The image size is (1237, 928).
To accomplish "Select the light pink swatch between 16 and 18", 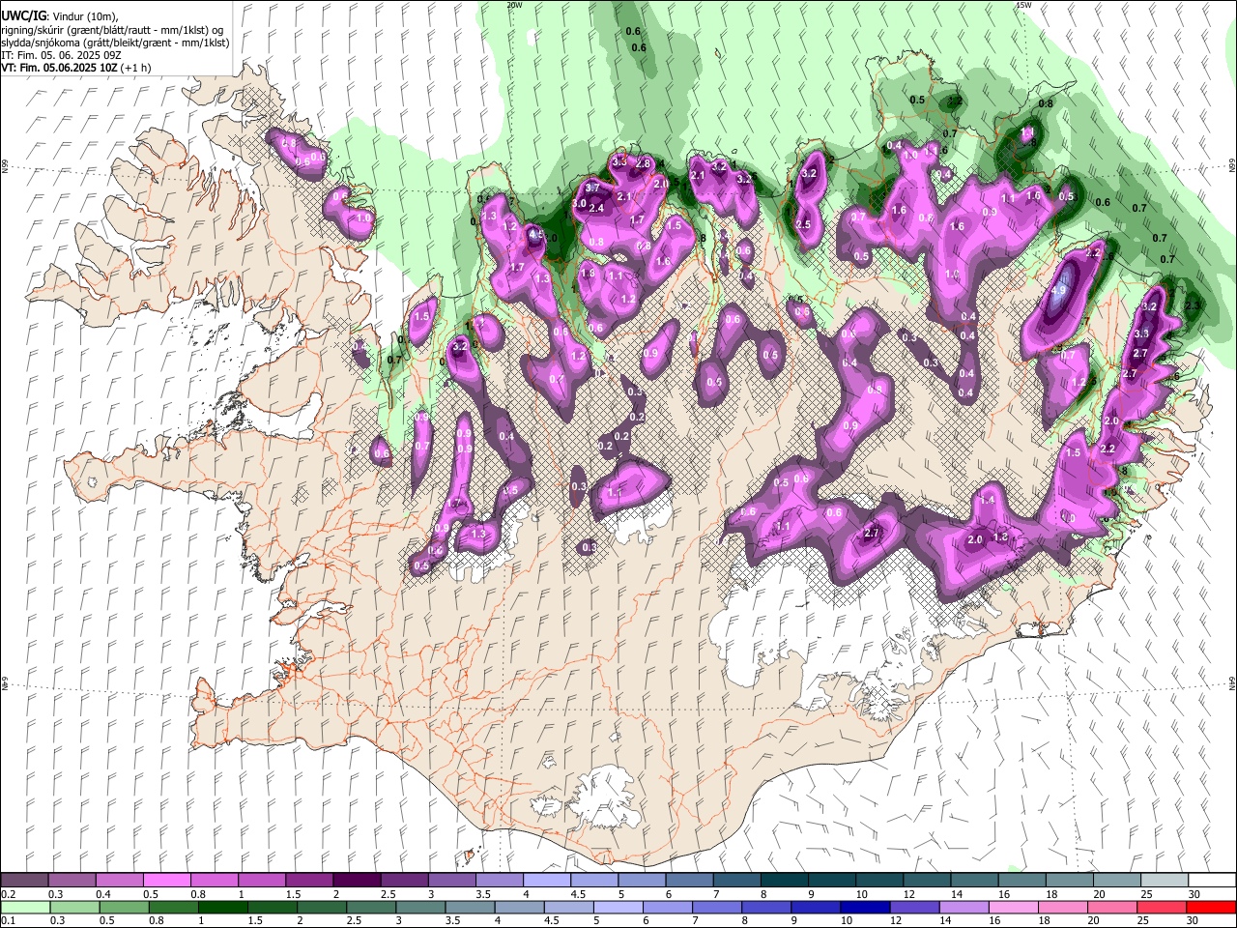I will (1013, 908).
